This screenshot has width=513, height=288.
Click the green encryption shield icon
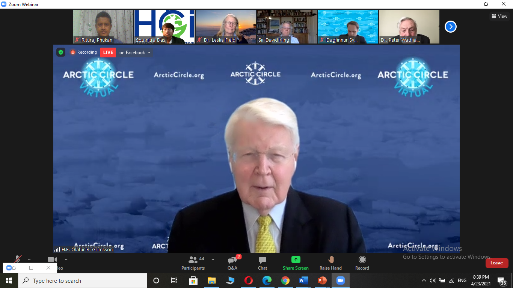click(61, 52)
